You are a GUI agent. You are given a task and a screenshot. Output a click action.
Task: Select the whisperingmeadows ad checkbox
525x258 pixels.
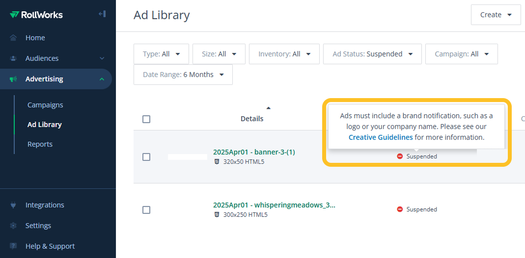(x=146, y=210)
